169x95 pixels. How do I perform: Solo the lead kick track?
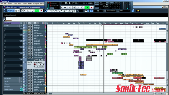tap(32, 45)
